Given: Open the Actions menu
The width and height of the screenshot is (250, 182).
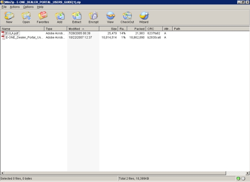Looking at the screenshot, I should pyautogui.click(x=15, y=7).
